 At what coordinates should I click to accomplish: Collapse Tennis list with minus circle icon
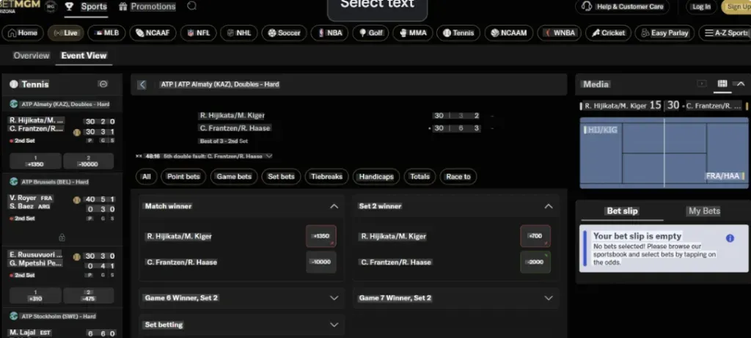pos(103,84)
